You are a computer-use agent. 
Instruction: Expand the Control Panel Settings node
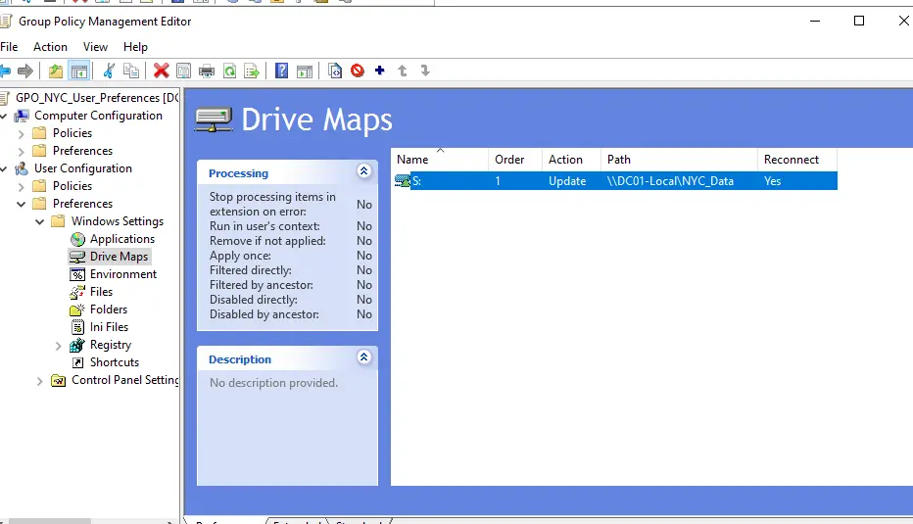pyautogui.click(x=39, y=381)
